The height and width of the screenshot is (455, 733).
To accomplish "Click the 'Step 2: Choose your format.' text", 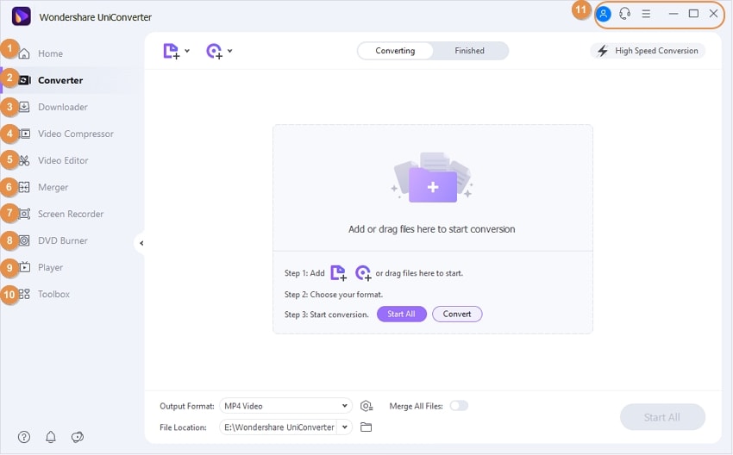I will 334,295.
